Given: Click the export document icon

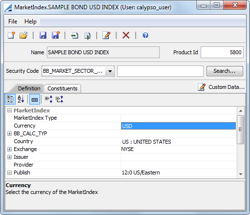Looking at the screenshot, I should tap(87, 36).
